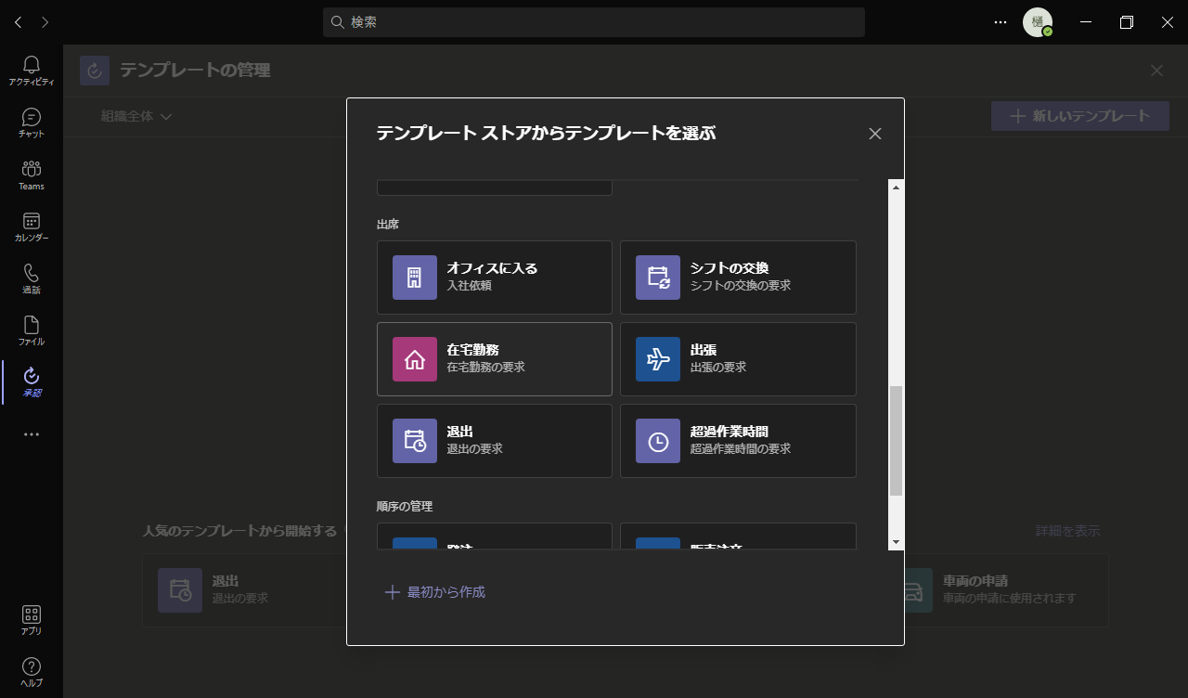
Task: Click the 超過作業時間の要求 description text
Action: (741, 449)
